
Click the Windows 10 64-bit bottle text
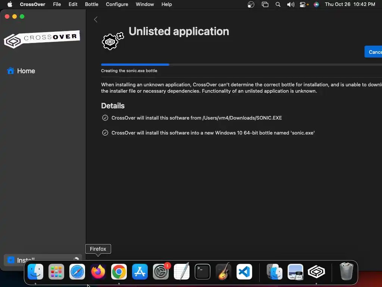point(213,133)
